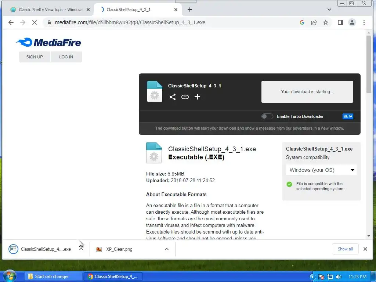376x282 pixels.
Task: Open the Chrome profile avatar
Action: 352,22
